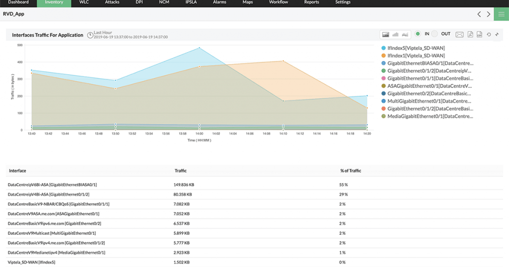Refresh the traffic graph
The width and height of the screenshot is (509, 267).
point(489,34)
